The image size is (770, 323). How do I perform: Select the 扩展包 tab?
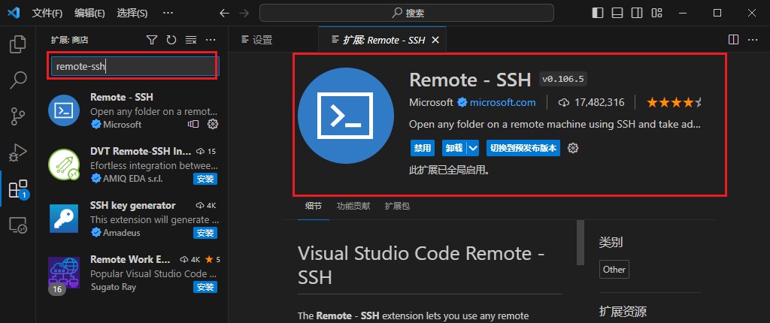pos(397,206)
